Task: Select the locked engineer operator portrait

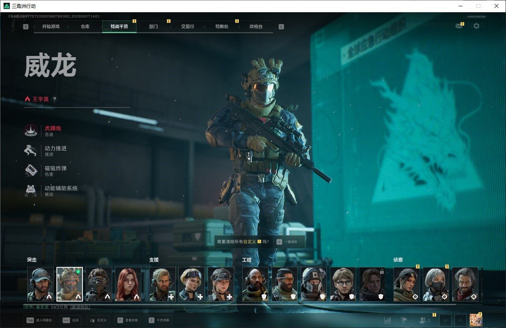Action: click(x=372, y=284)
